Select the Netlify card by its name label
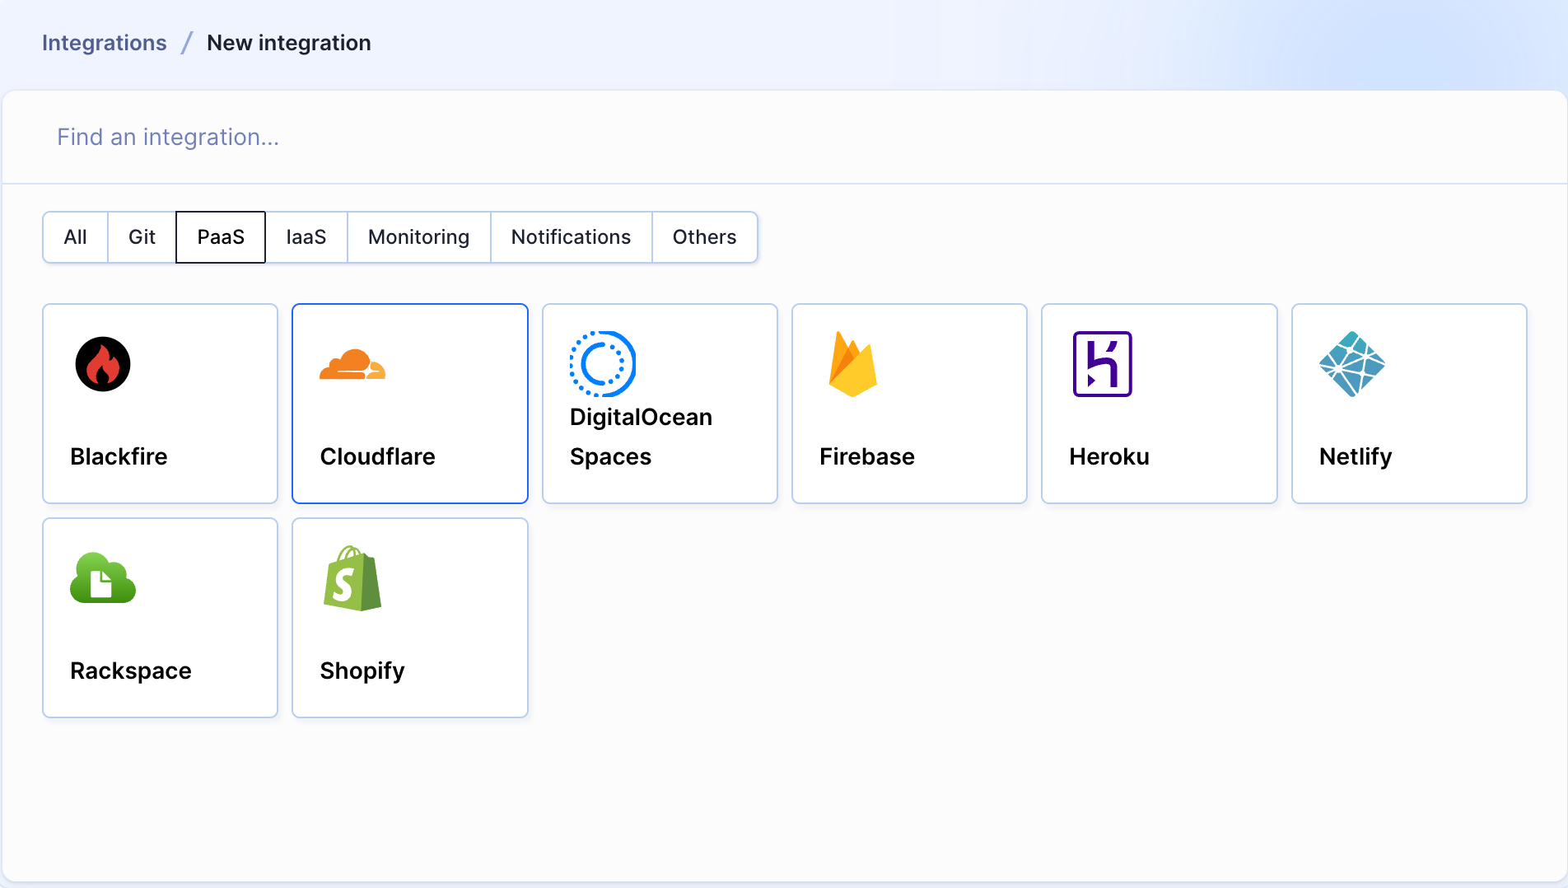The image size is (1568, 888). point(1356,456)
